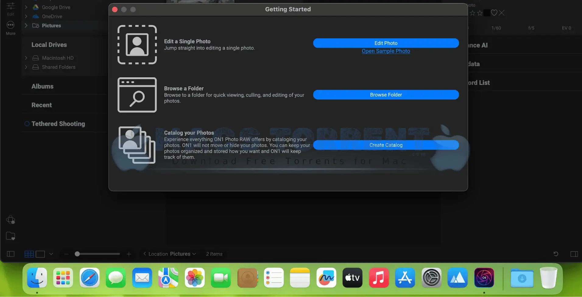
Task: Toggle the Tethered Shooting radio button
Action: point(27,124)
